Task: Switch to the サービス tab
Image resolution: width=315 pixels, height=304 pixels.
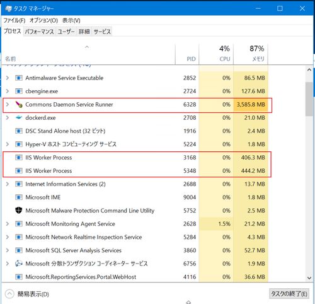Action: 102,32
